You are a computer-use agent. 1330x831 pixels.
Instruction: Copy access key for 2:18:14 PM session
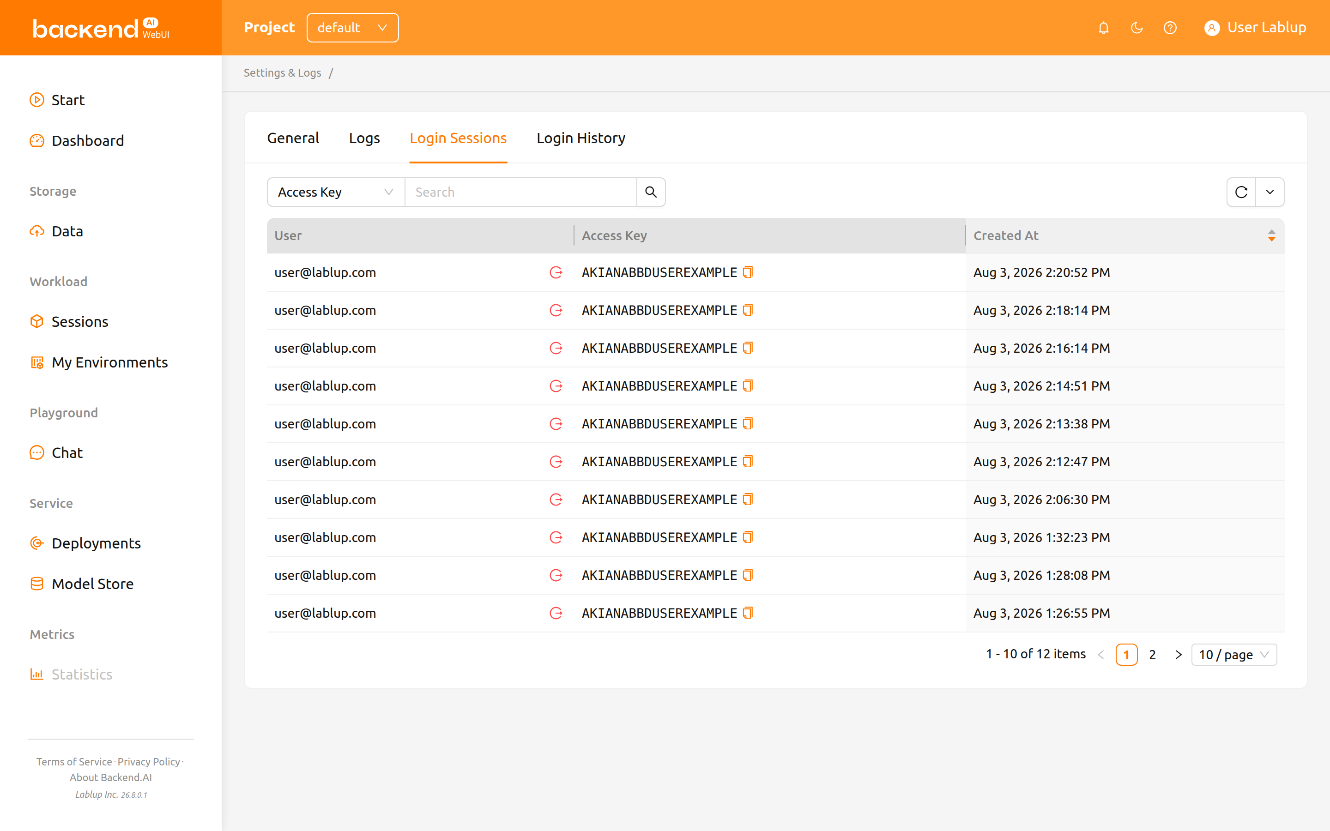pyautogui.click(x=748, y=311)
